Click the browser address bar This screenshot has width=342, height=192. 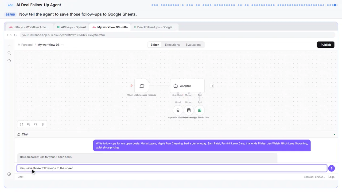pos(177,35)
